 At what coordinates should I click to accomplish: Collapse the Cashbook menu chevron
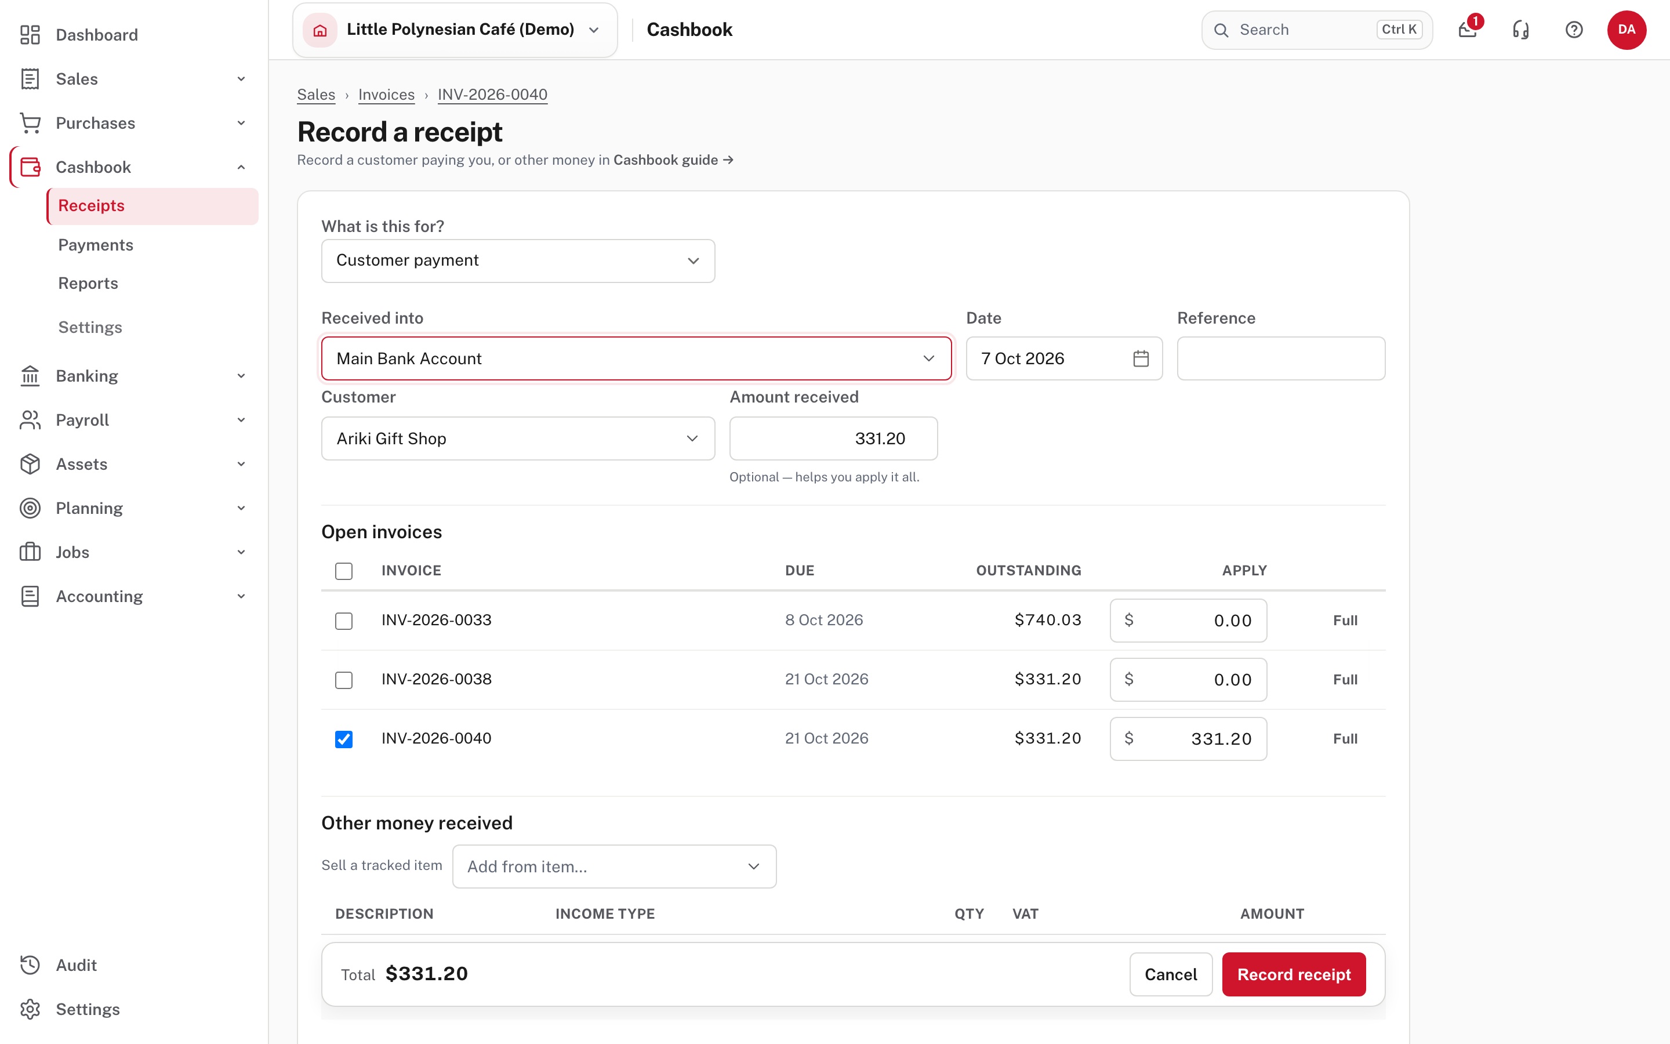pyautogui.click(x=241, y=167)
